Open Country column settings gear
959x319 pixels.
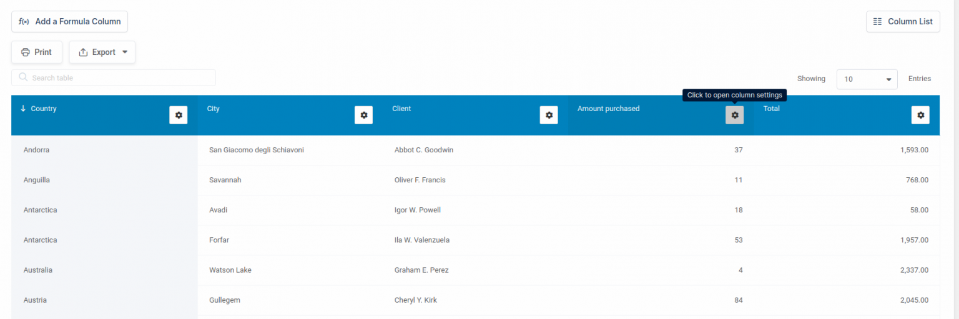179,115
